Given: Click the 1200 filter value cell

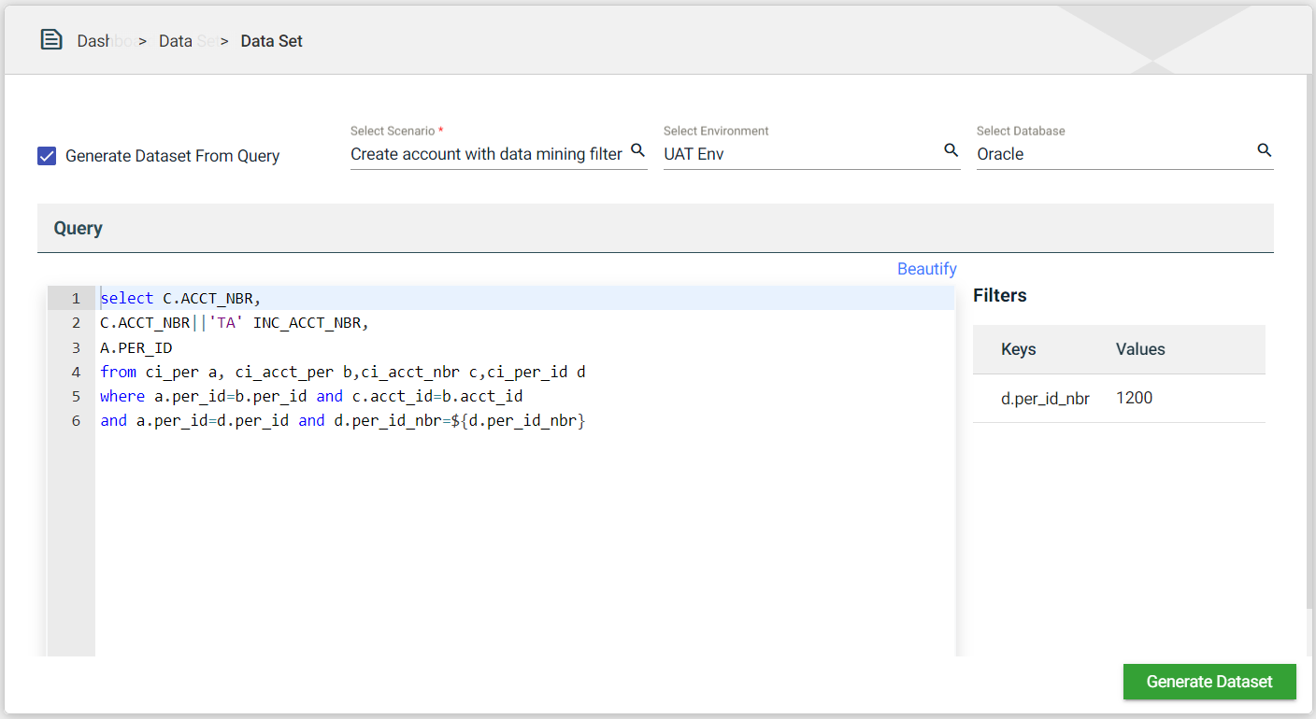Looking at the screenshot, I should pyautogui.click(x=1134, y=398).
